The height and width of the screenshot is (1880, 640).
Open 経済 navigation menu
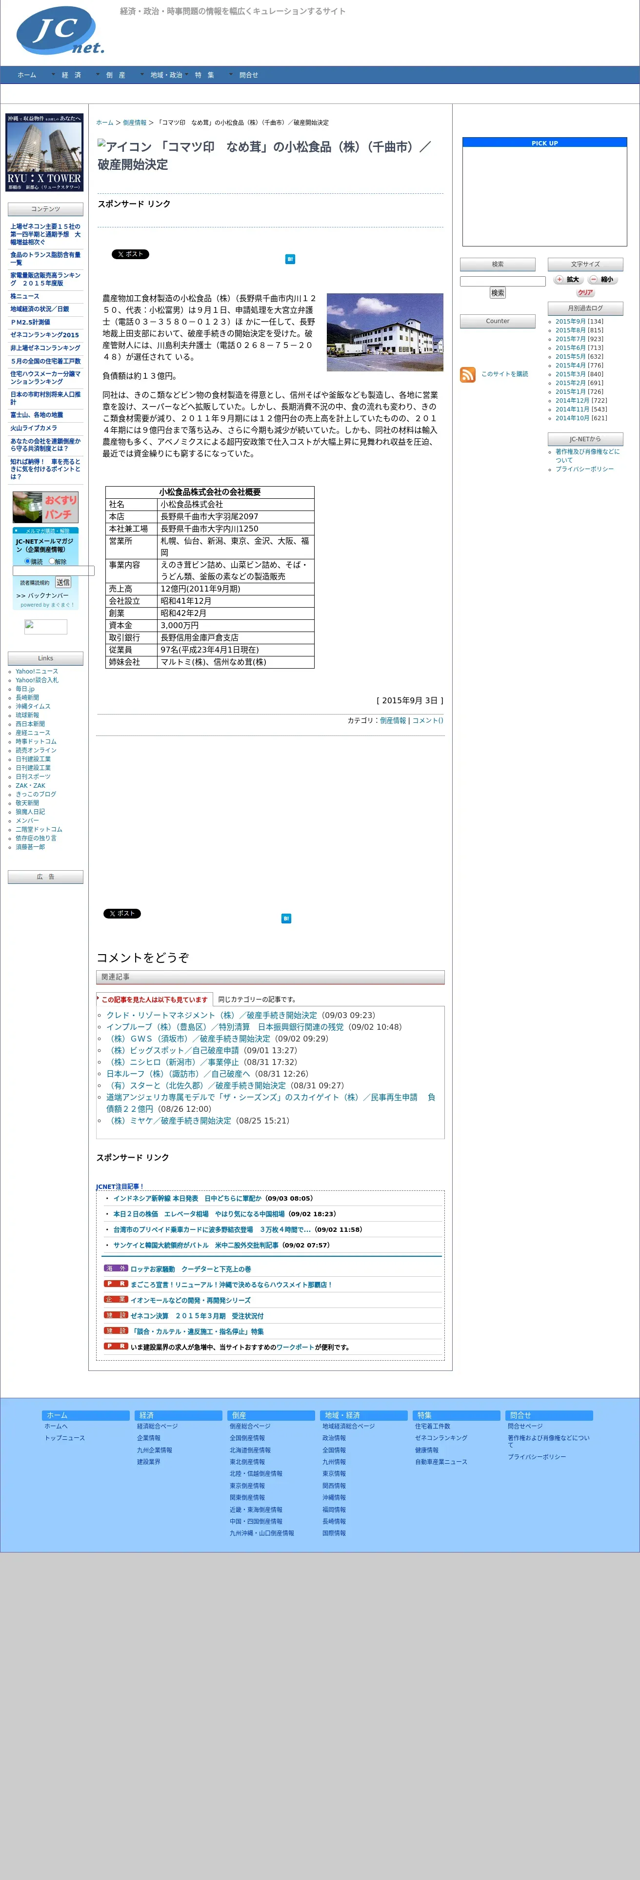point(71,75)
